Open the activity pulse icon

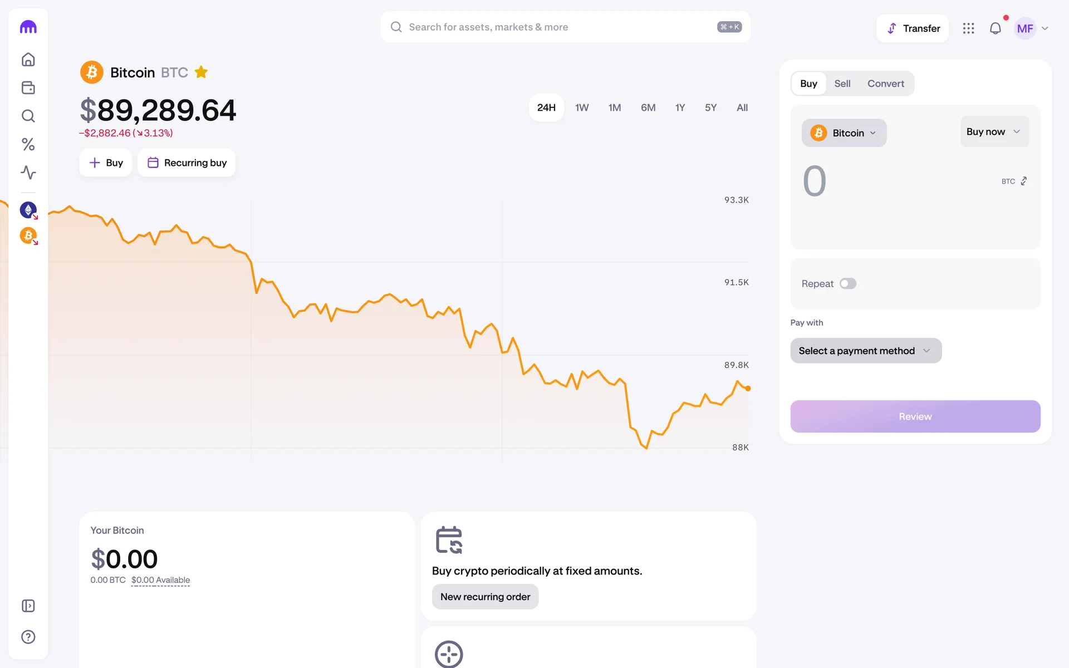point(28,173)
